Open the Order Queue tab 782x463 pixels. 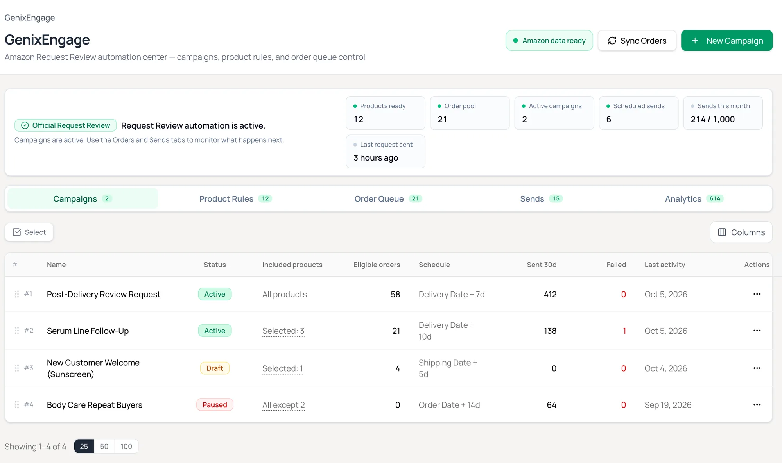(x=388, y=198)
